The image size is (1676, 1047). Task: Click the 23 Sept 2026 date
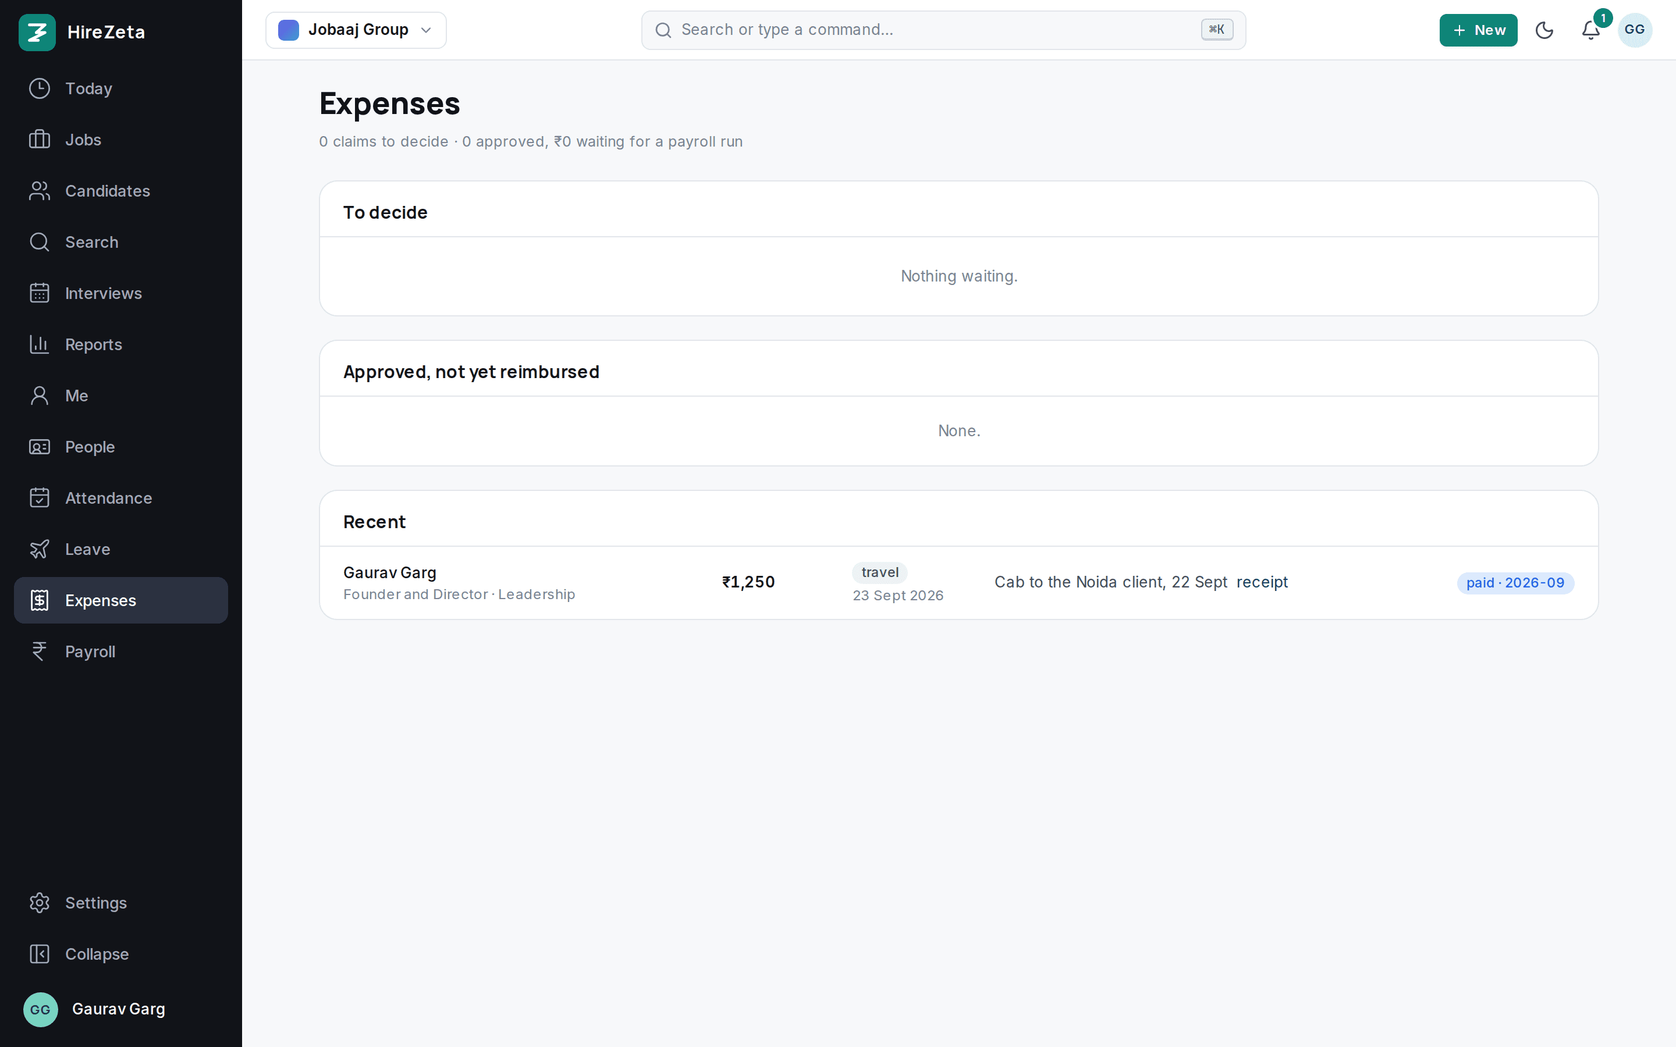coord(899,596)
